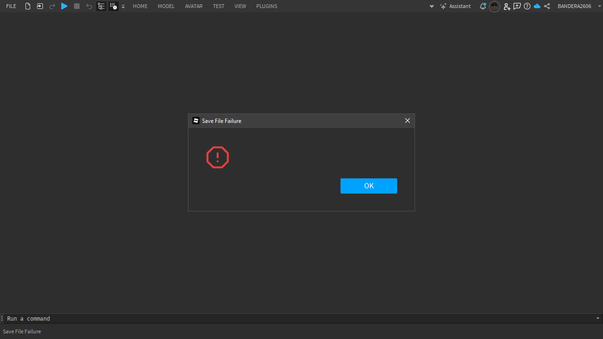The height and width of the screenshot is (339, 603).
Task: Open the Output panel icon with notification badge
Action: click(113, 6)
